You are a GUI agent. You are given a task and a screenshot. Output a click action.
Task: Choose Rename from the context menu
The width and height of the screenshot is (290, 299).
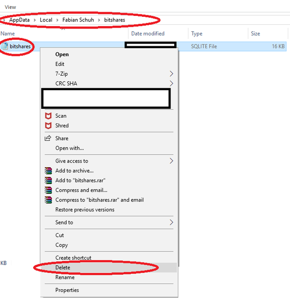coord(65,277)
